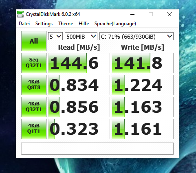This screenshot has height=173, width=196.
Task: Open the 500MiB test size dropdown
Action: pos(81,36)
